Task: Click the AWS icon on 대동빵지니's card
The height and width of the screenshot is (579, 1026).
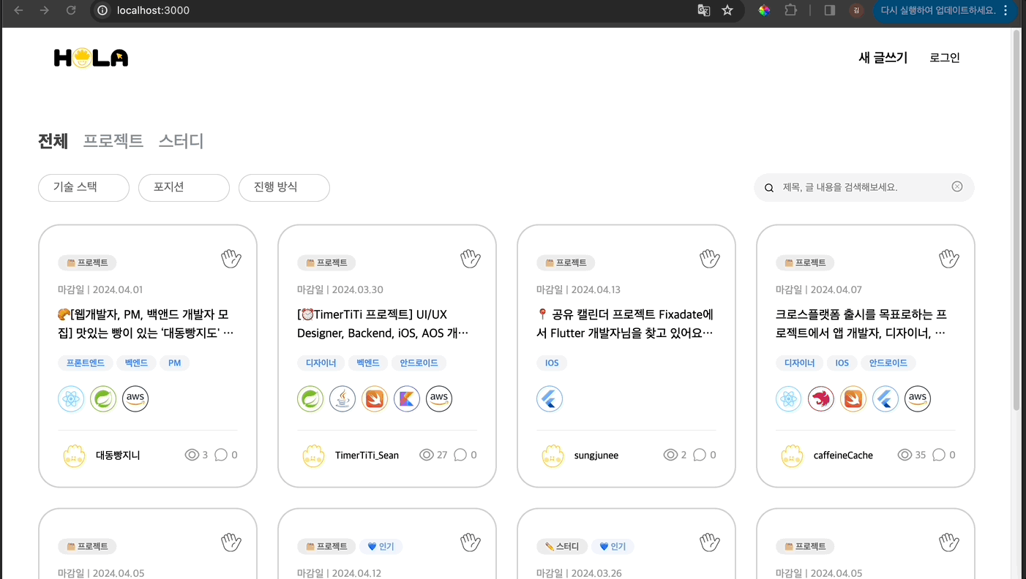Action: tap(135, 399)
